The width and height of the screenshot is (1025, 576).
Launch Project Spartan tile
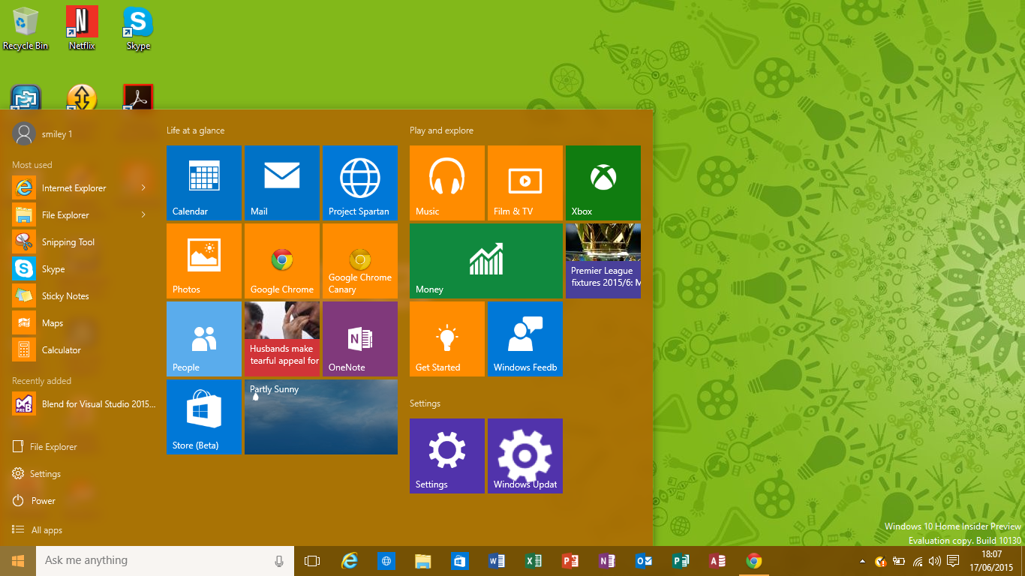click(360, 183)
